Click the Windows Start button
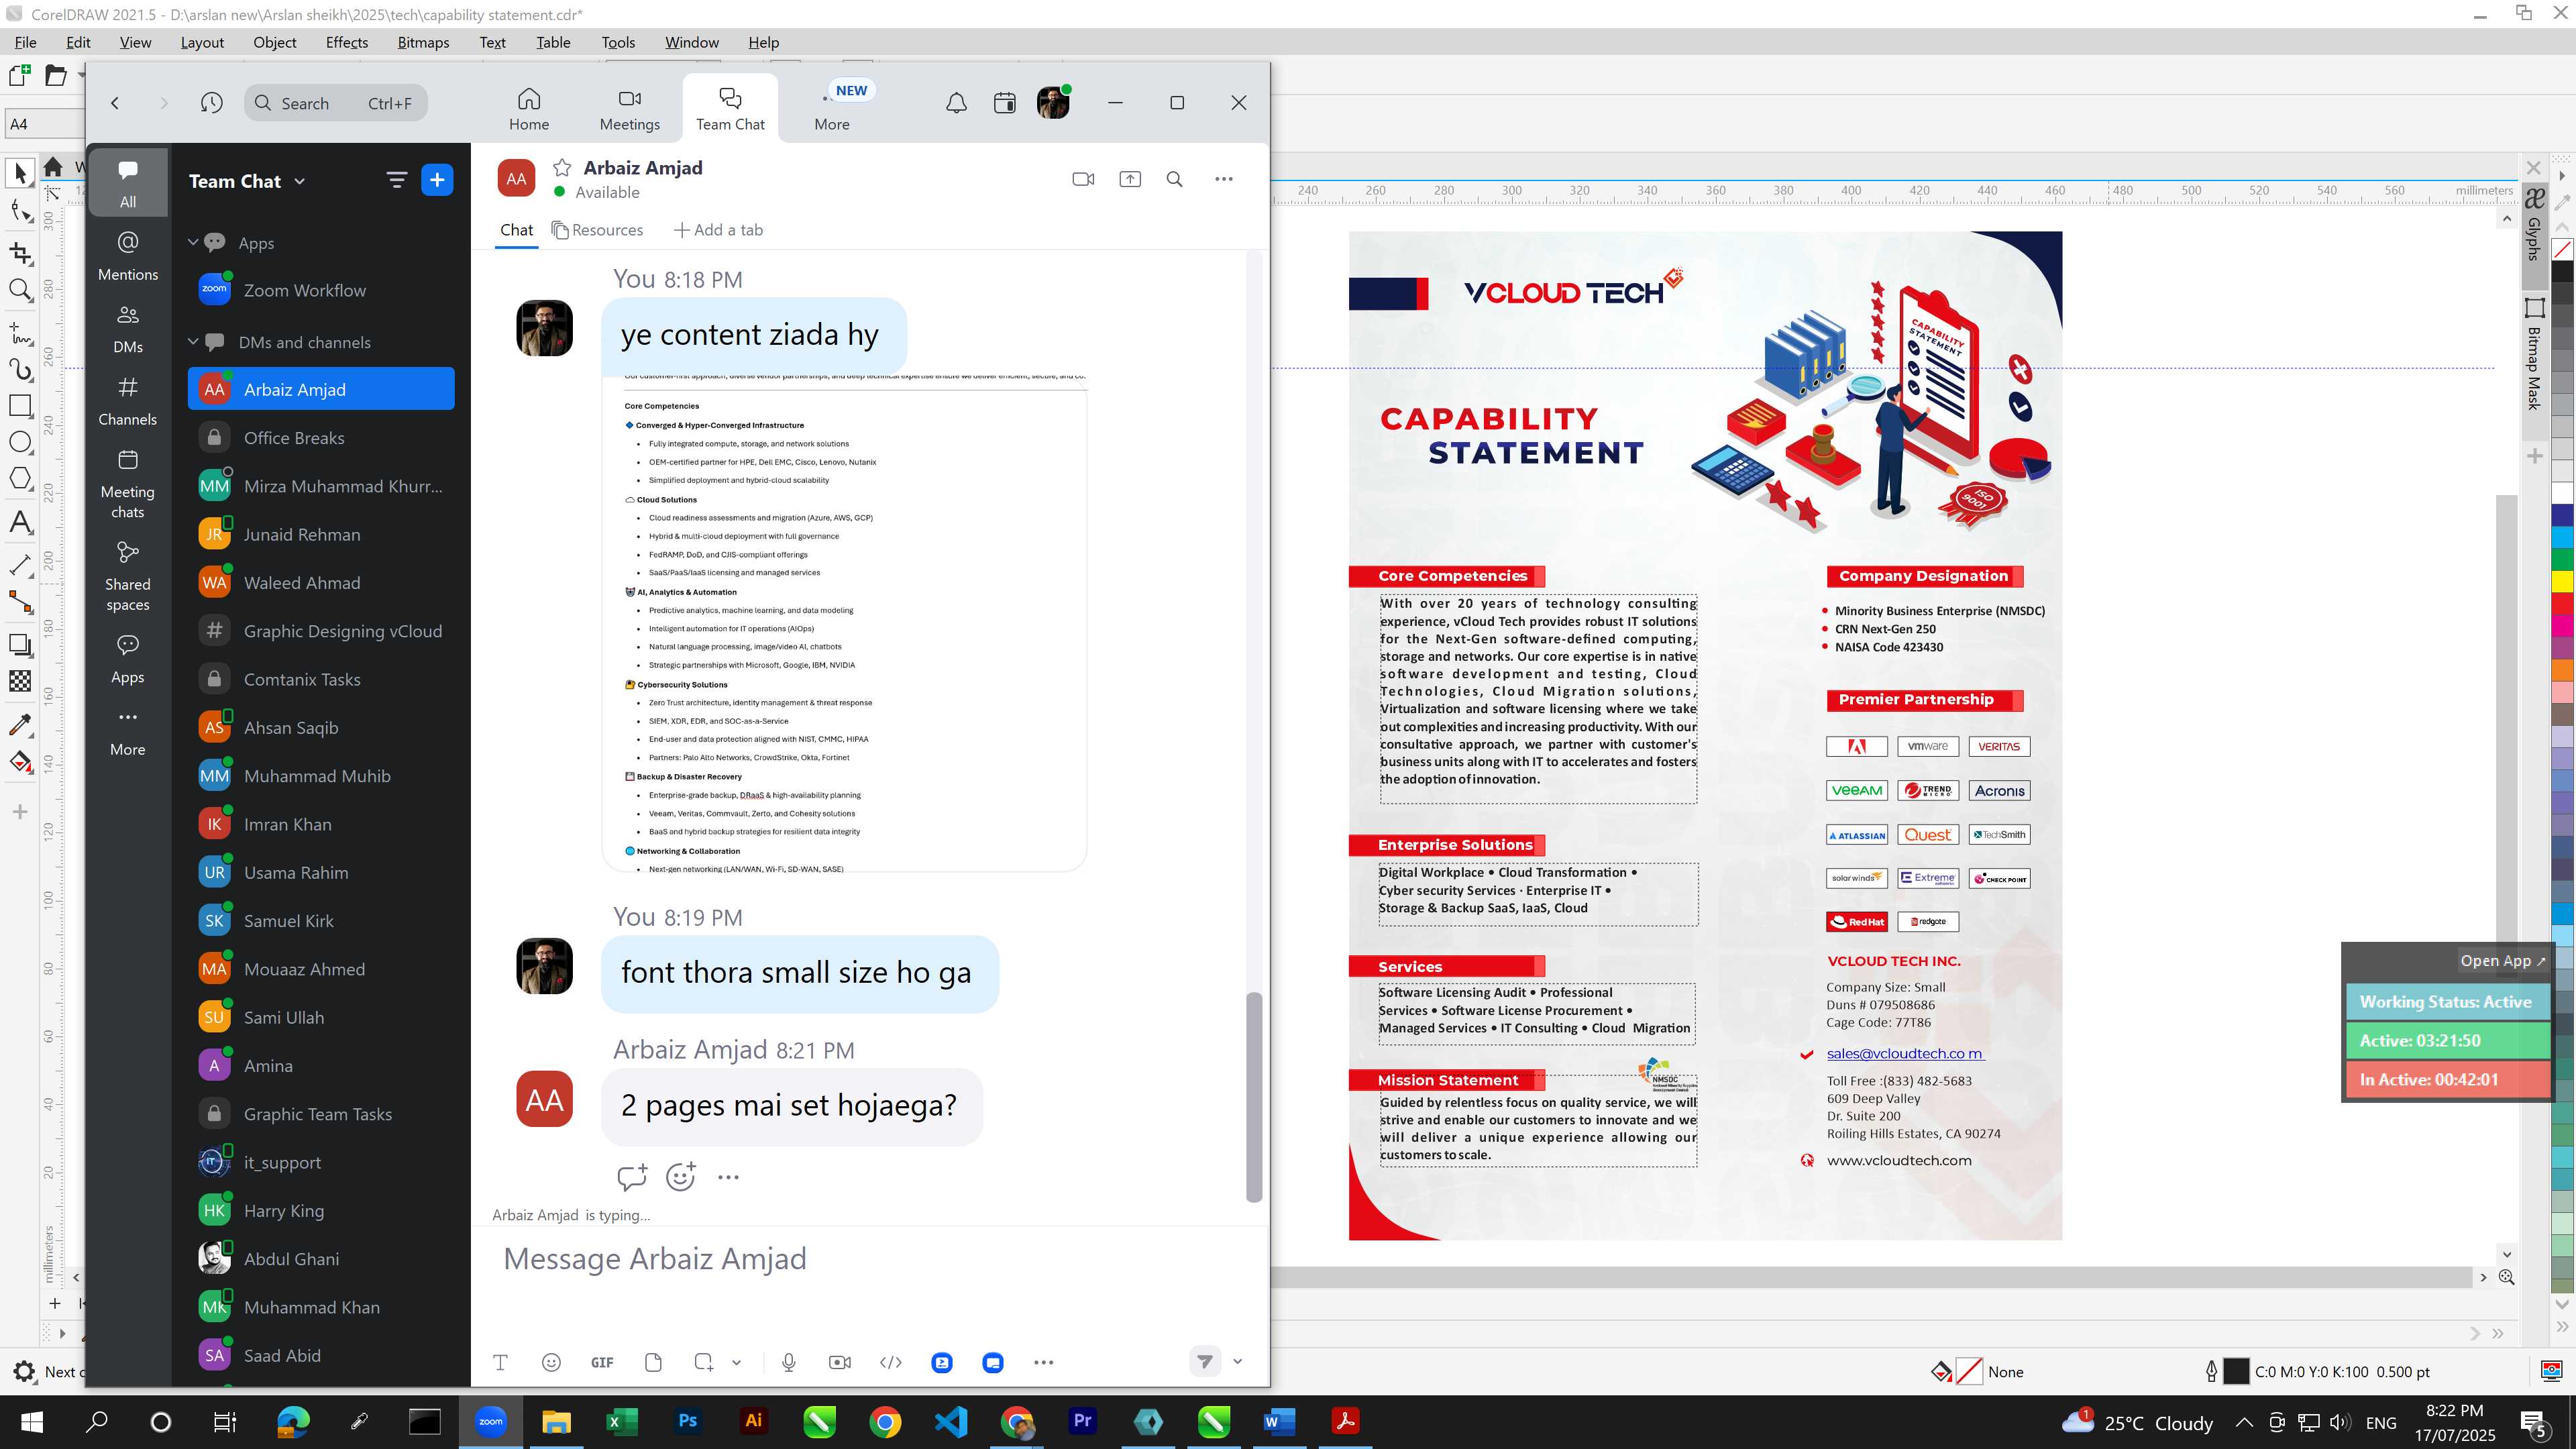The width and height of the screenshot is (2576, 1449). [31, 1421]
